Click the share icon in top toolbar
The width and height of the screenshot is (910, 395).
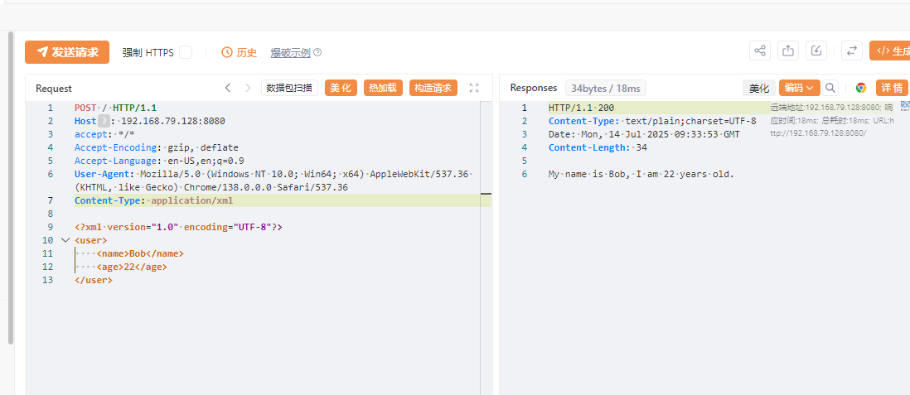coord(760,51)
